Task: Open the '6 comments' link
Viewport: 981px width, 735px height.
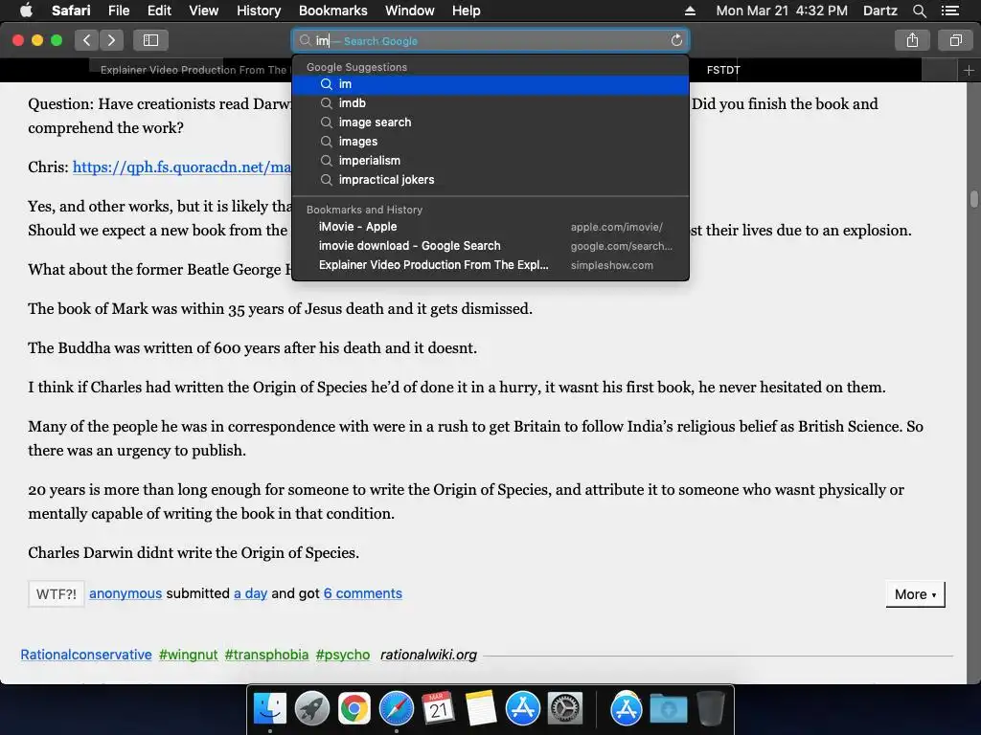Action: coord(363,593)
